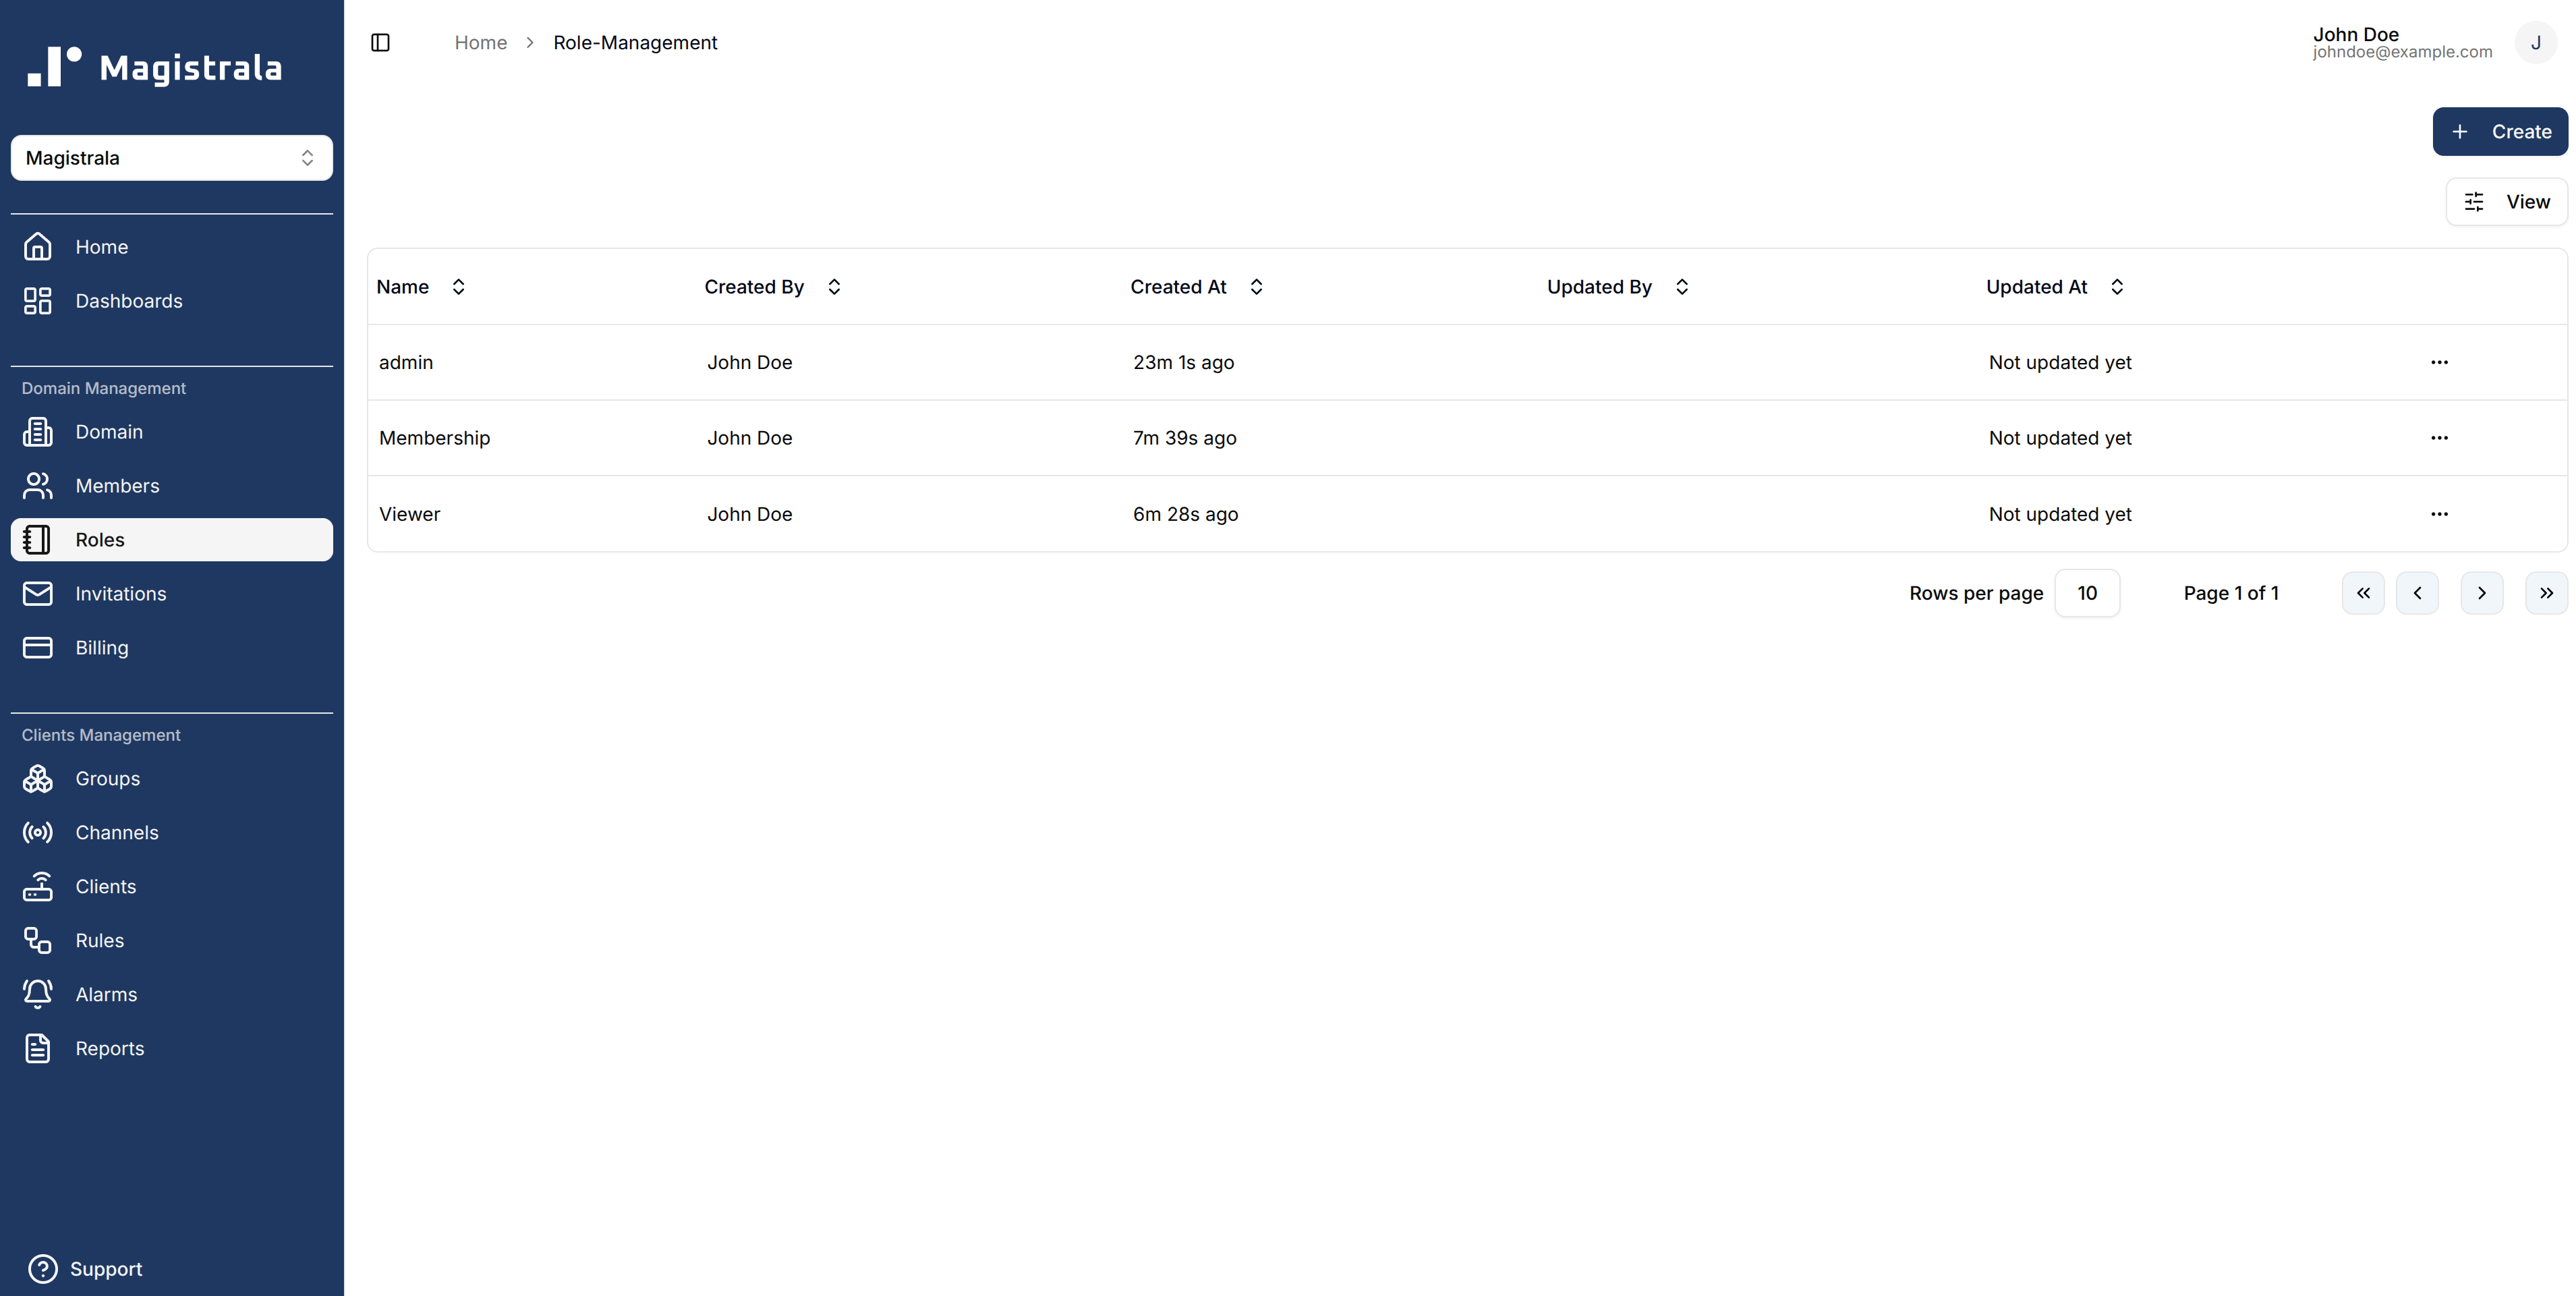The image size is (2576, 1296).
Task: Select Members in Domain Management
Action: pyautogui.click(x=117, y=485)
